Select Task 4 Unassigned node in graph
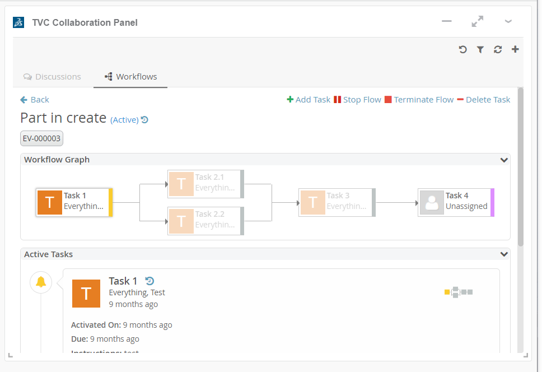 click(456, 202)
